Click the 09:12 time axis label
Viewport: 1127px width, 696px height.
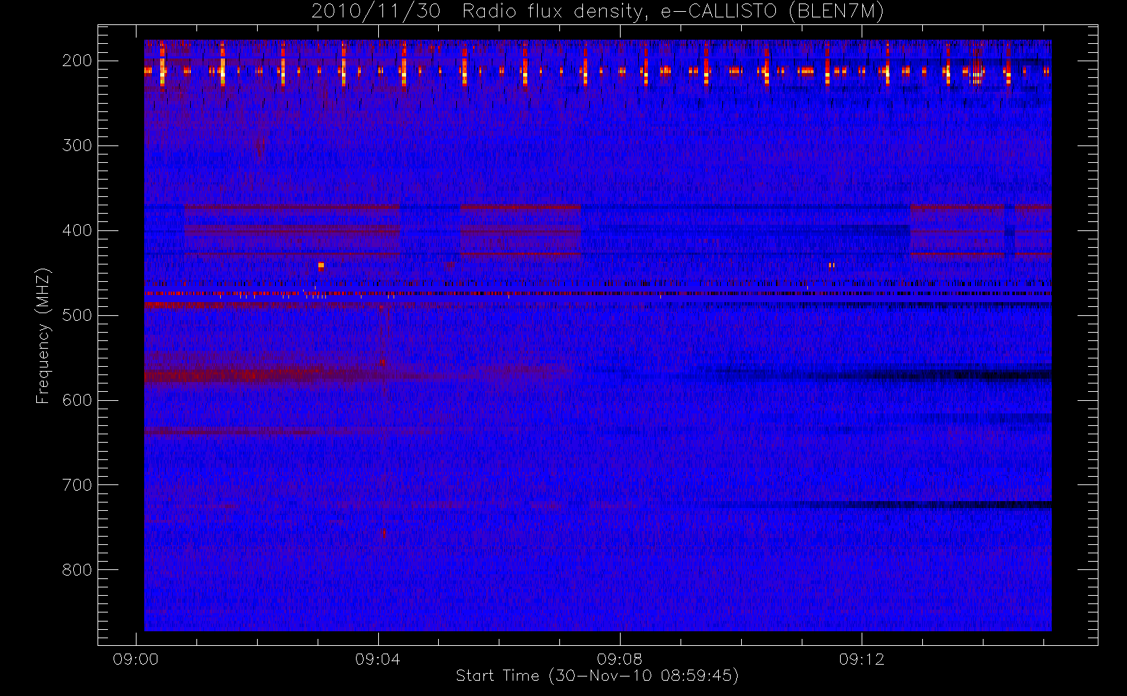point(862,659)
